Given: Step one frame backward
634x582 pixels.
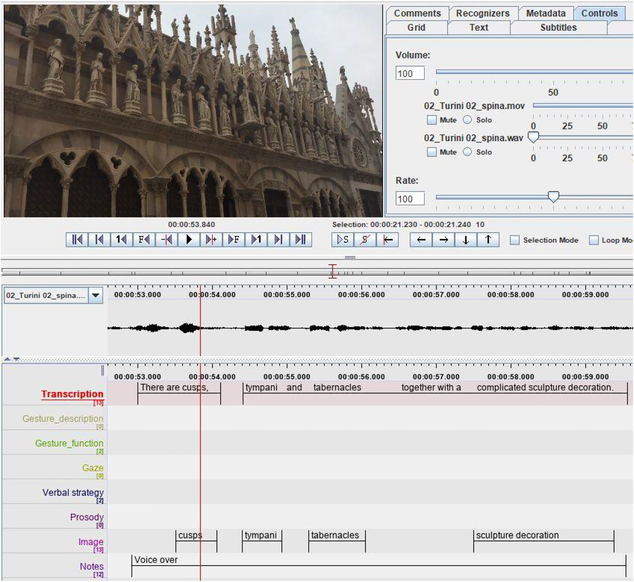Looking at the screenshot, I should click(144, 240).
